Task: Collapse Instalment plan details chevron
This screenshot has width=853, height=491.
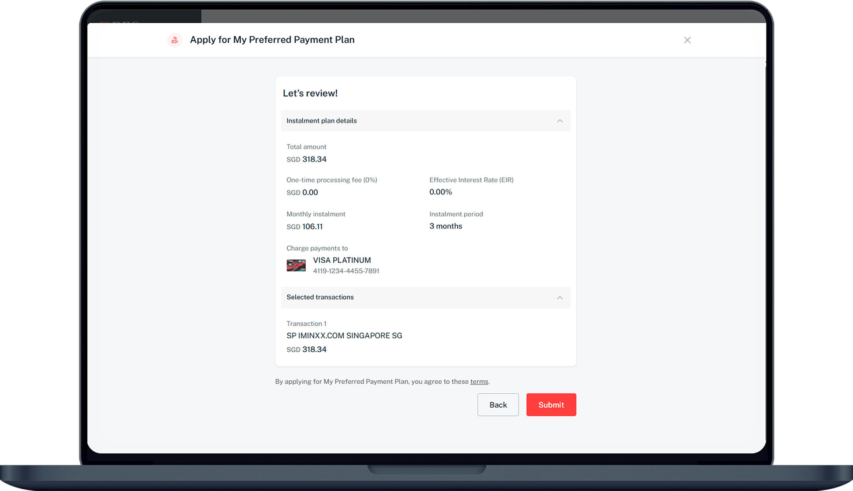Action: (559, 121)
